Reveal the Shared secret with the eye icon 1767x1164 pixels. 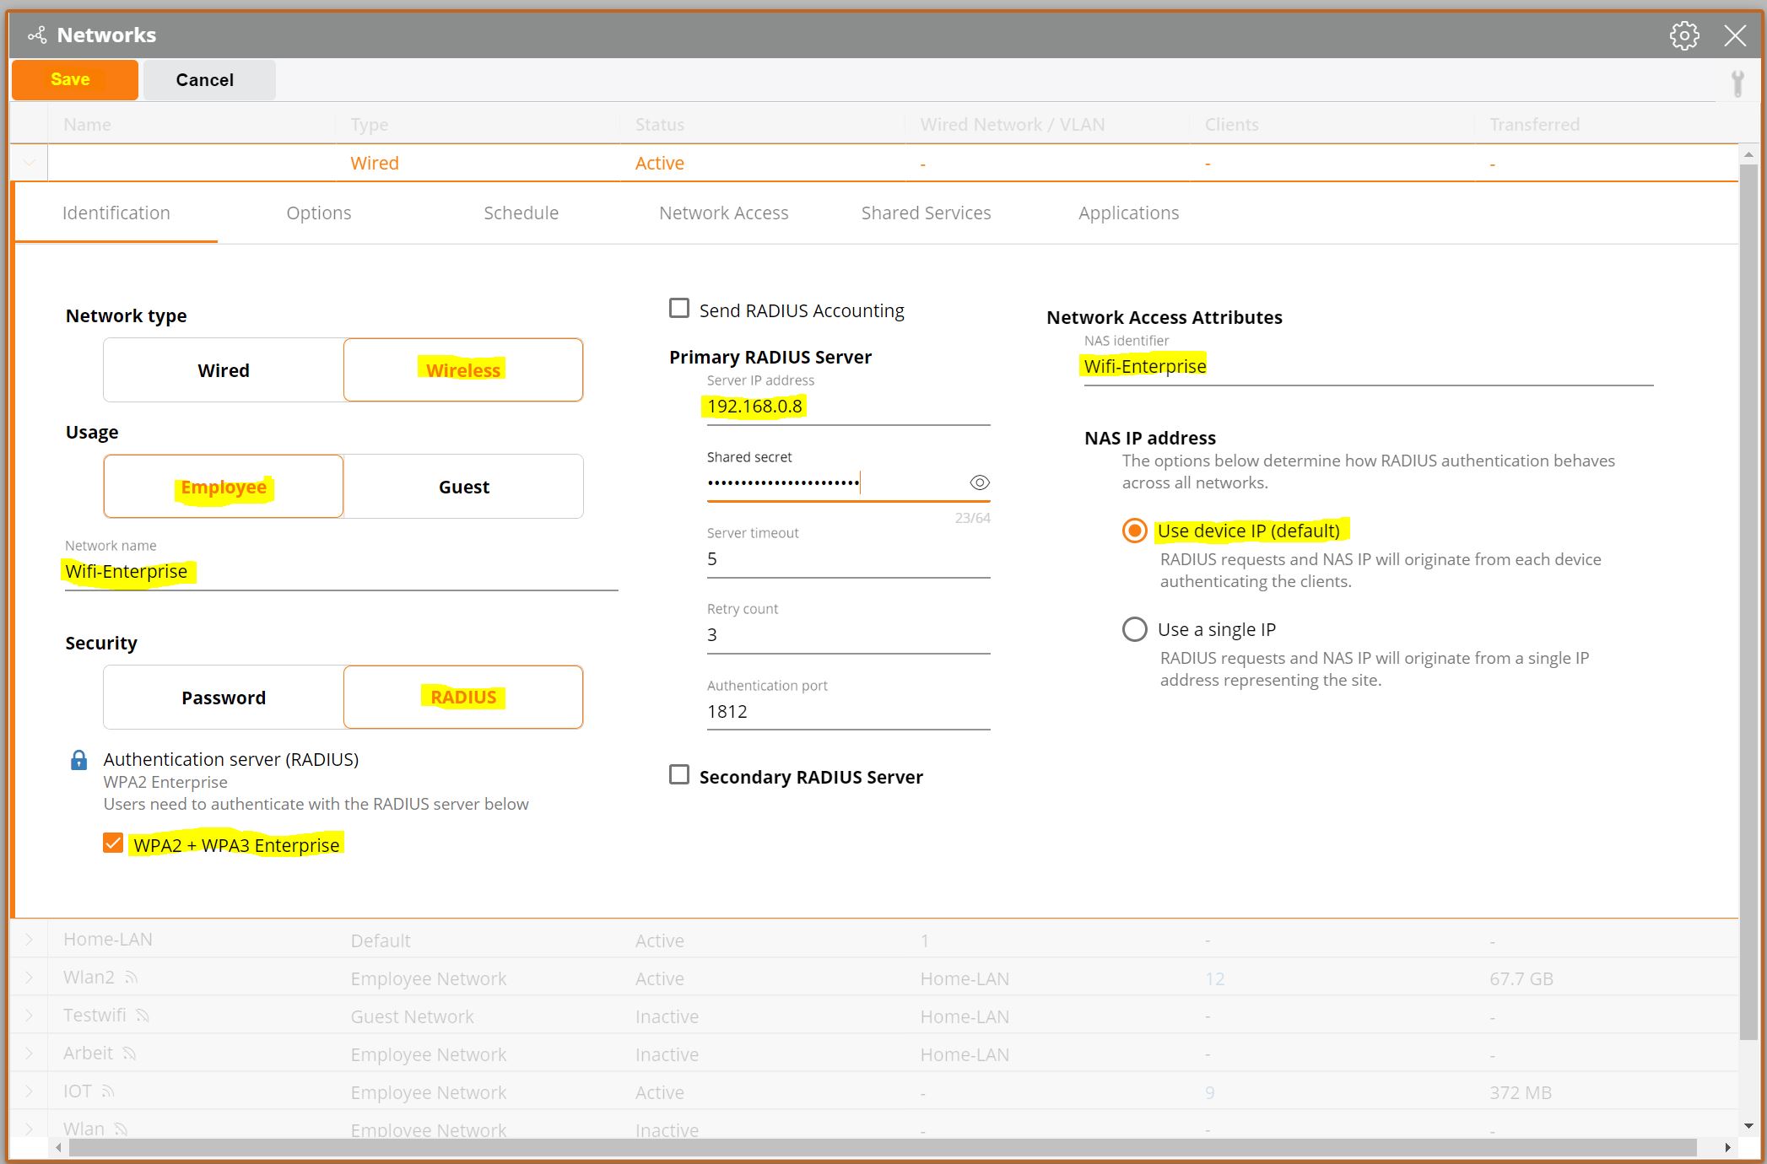(x=980, y=482)
